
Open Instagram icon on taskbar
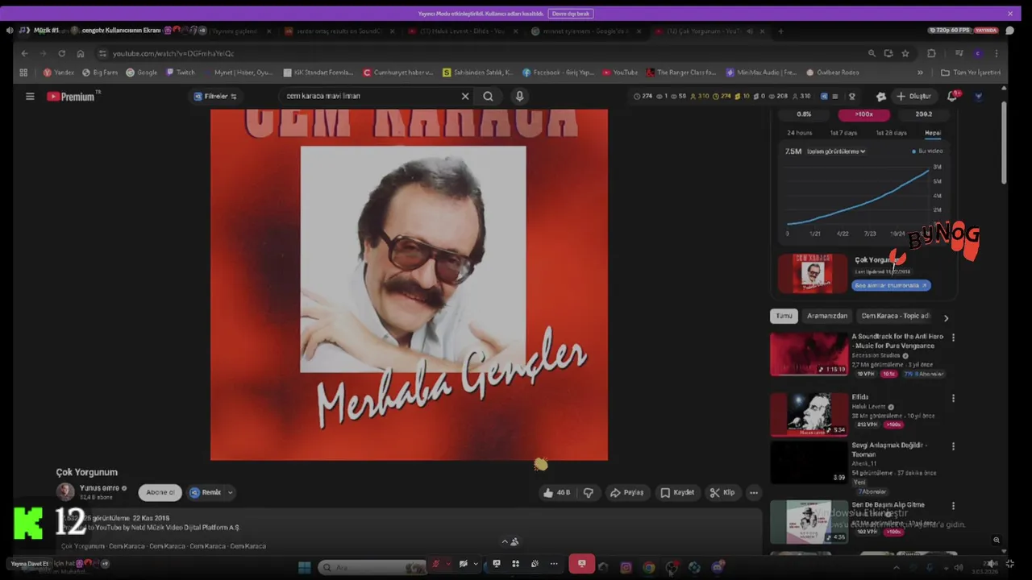(626, 567)
